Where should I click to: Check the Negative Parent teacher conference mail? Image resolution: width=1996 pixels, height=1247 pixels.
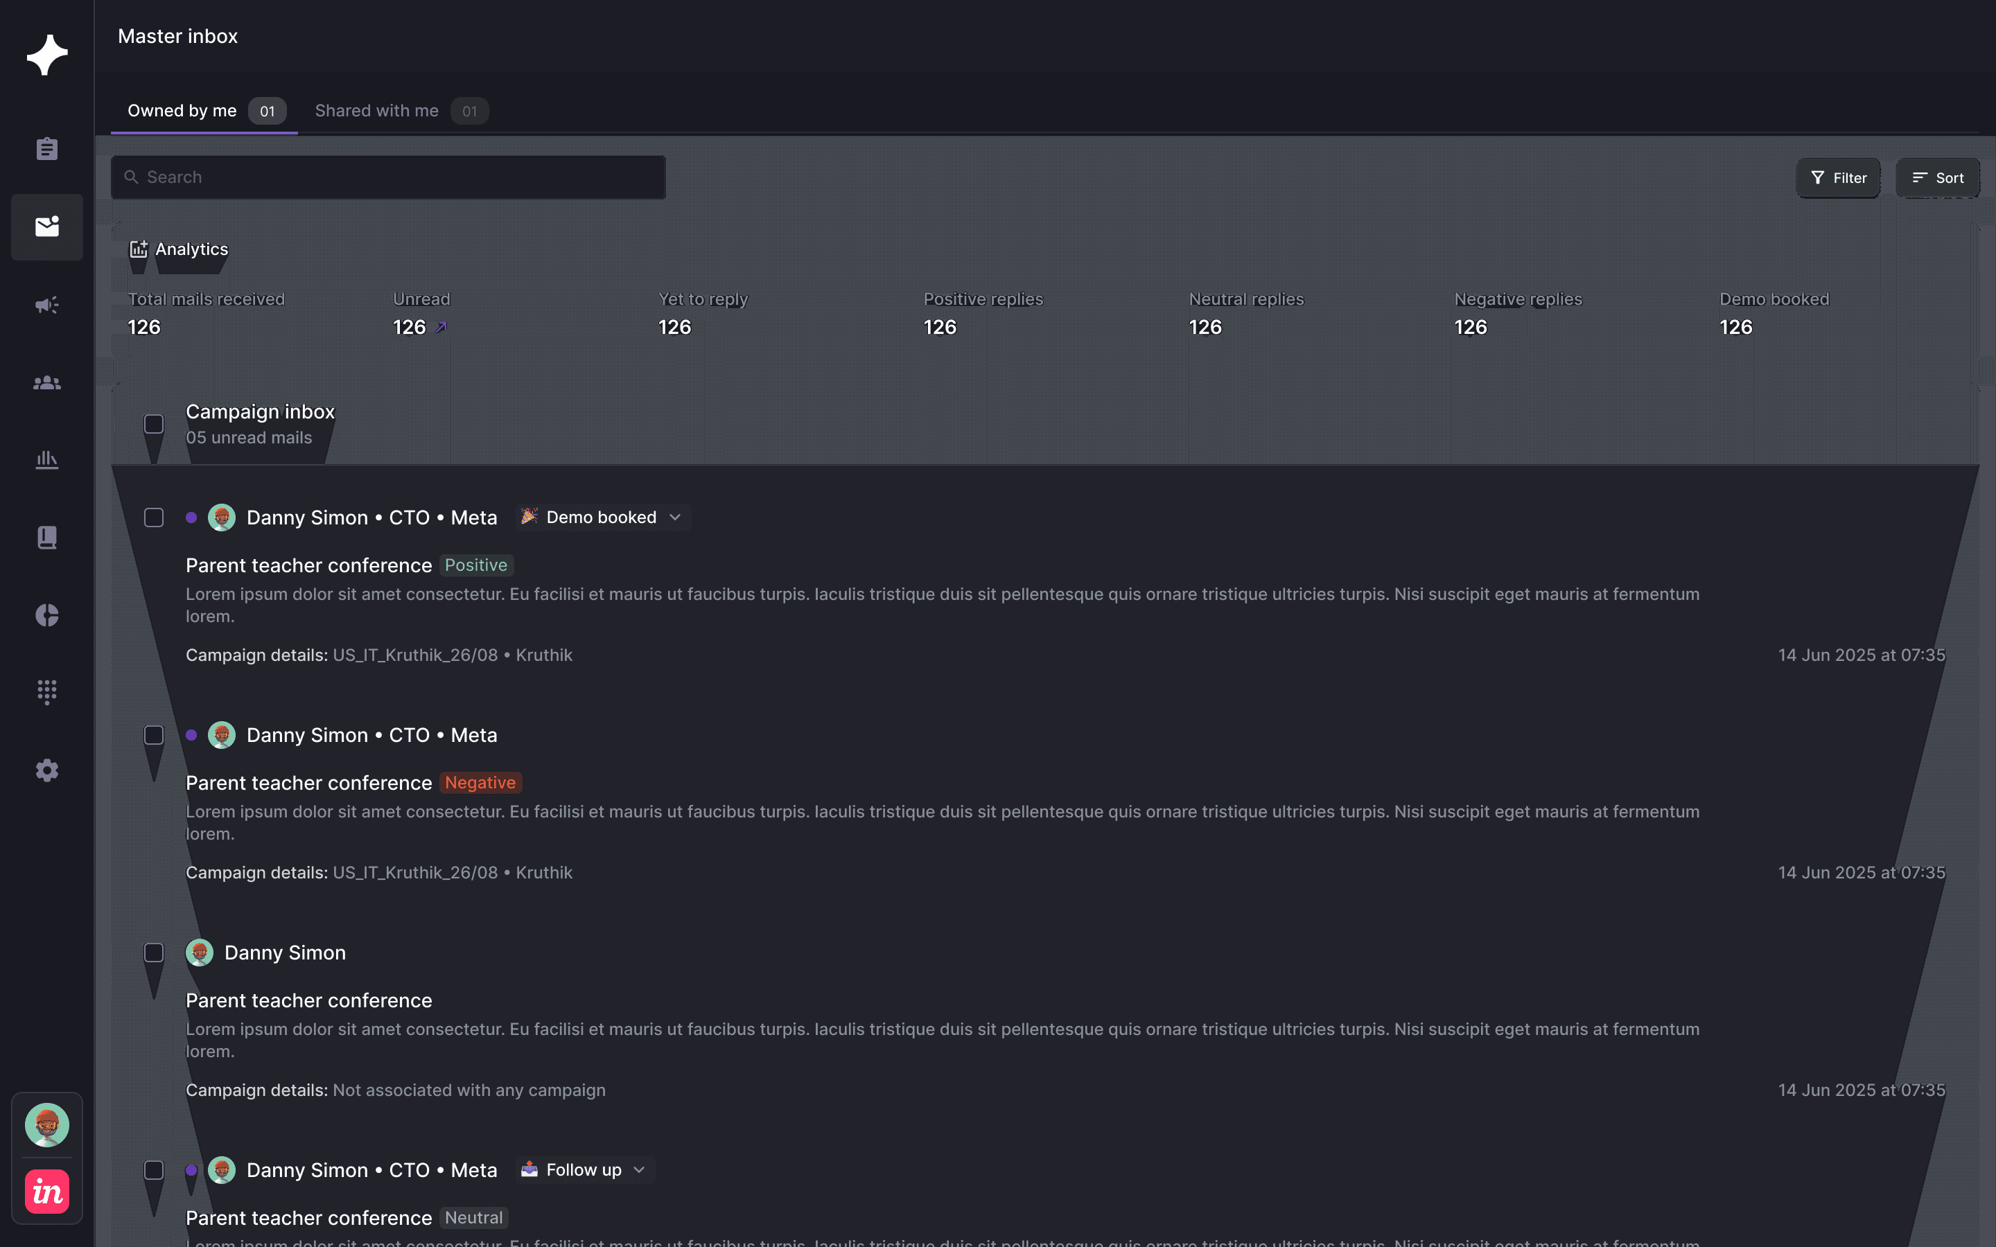[155, 735]
